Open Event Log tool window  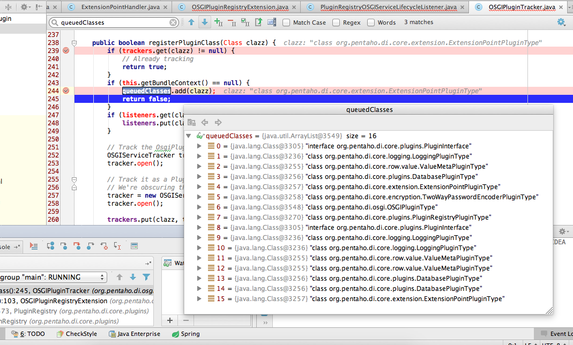556,334
